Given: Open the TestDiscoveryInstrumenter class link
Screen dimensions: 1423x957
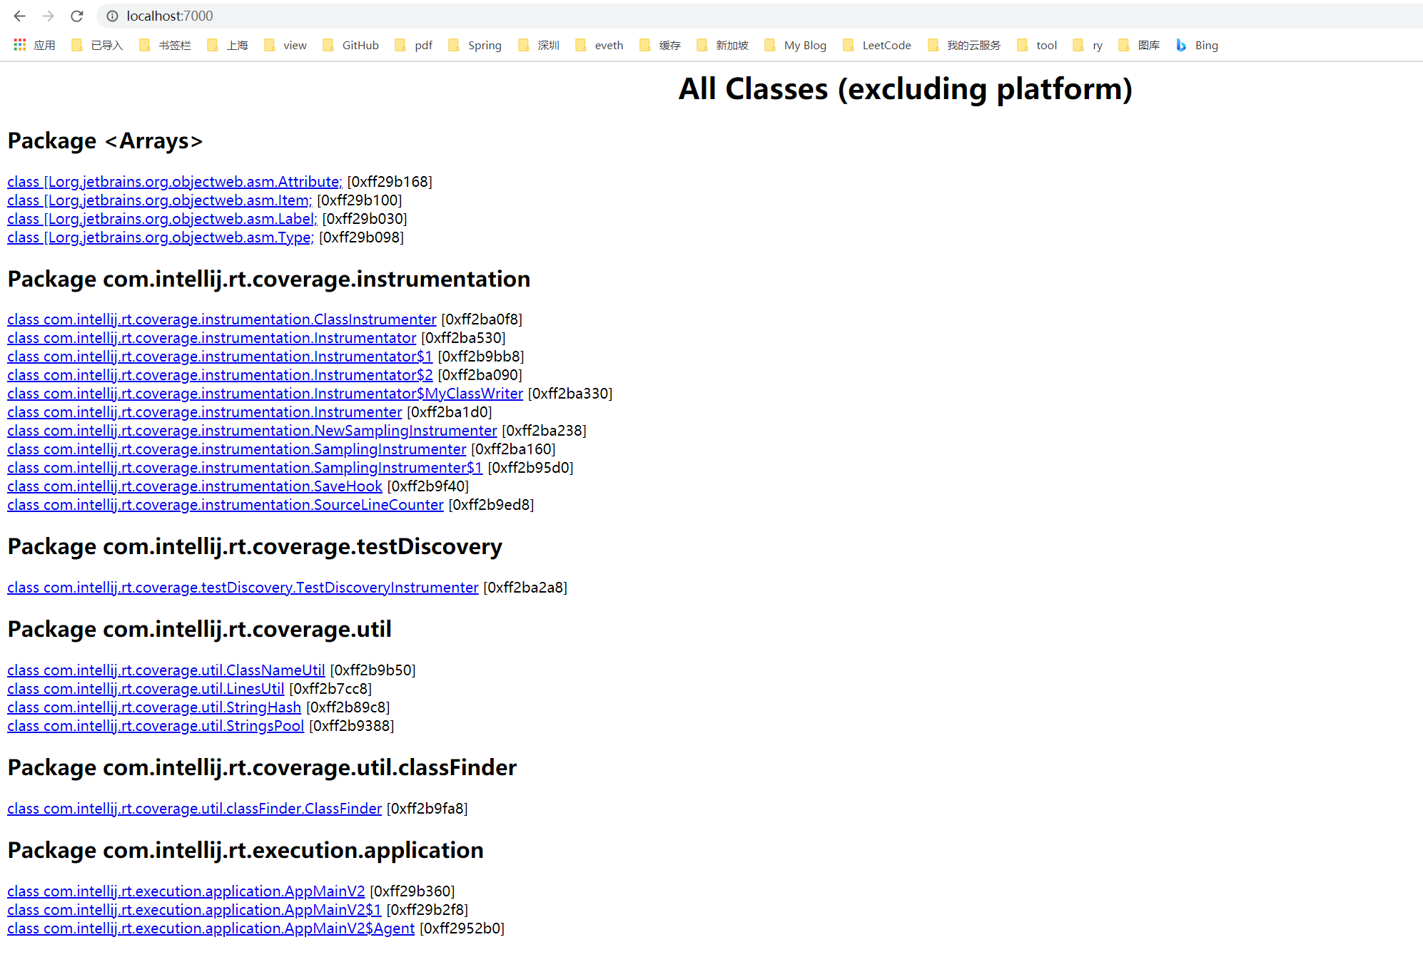Looking at the screenshot, I should [243, 588].
